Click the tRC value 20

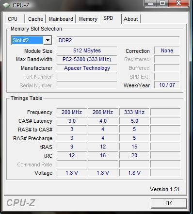(x=134, y=155)
